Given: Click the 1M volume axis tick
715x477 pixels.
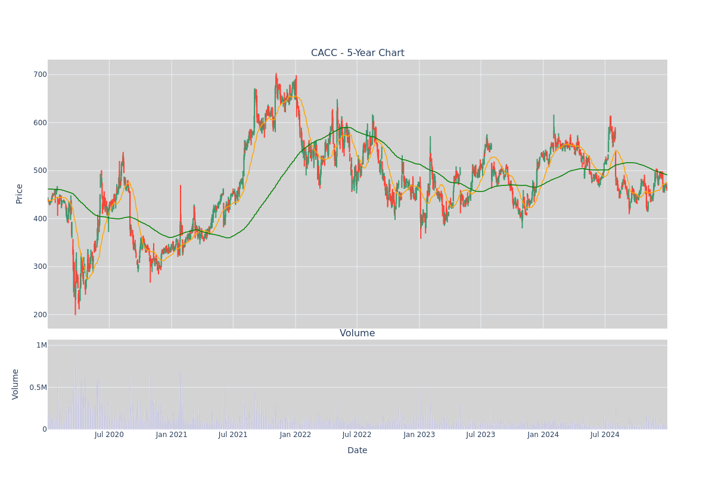Looking at the screenshot, I should [x=42, y=345].
